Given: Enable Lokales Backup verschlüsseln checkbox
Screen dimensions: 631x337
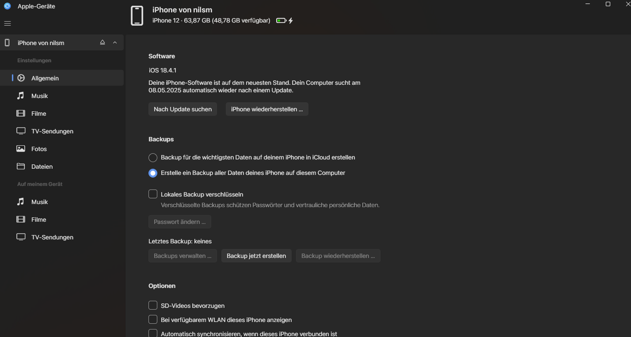Looking at the screenshot, I should pos(153,194).
